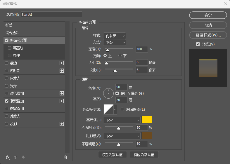Open the 外发光 settings row
The image size is (230, 164).
pyautogui.click(x=34, y=116)
